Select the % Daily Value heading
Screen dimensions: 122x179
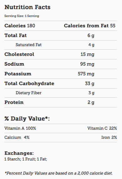click(x=27, y=118)
